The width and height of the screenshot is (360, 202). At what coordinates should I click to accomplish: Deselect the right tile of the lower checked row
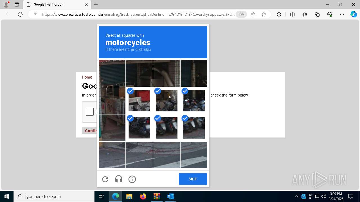[194, 128]
